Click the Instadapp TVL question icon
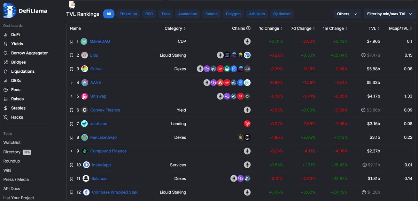418x201 pixels. [x=364, y=165]
